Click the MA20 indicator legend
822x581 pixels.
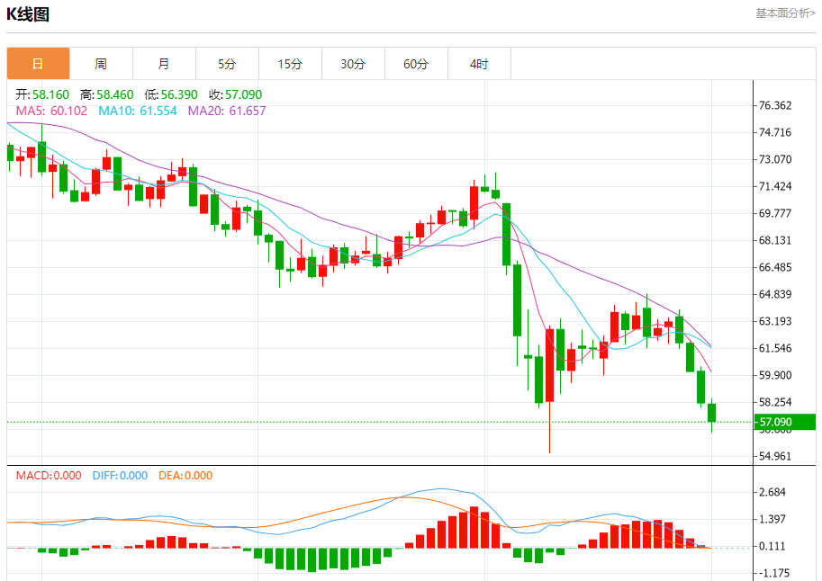pos(226,111)
